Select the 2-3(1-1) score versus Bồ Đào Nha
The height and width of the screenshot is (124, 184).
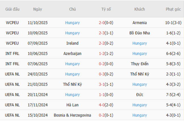coord(106,33)
